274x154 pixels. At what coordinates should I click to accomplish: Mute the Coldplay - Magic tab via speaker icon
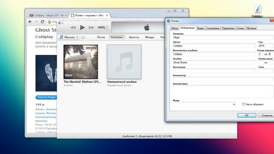pos(63,15)
